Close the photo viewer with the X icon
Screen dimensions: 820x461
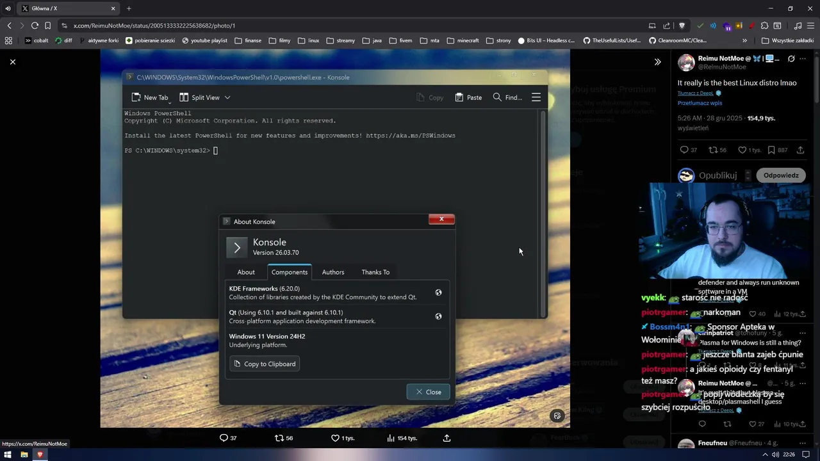[13, 61]
